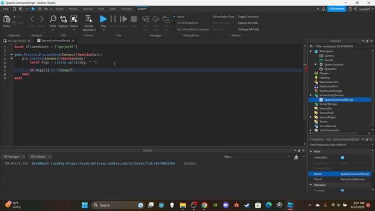The width and height of the screenshot is (375, 211).
Task: Collapse the ServerScriptService node
Action: (311, 95)
